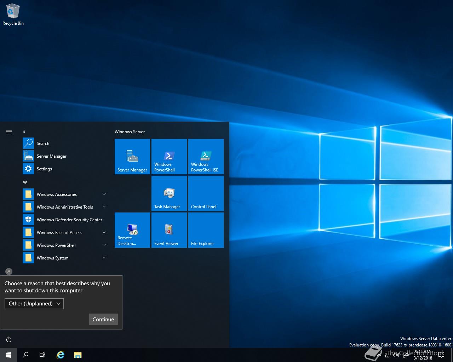Open Settings from the app list

pyautogui.click(x=64, y=169)
